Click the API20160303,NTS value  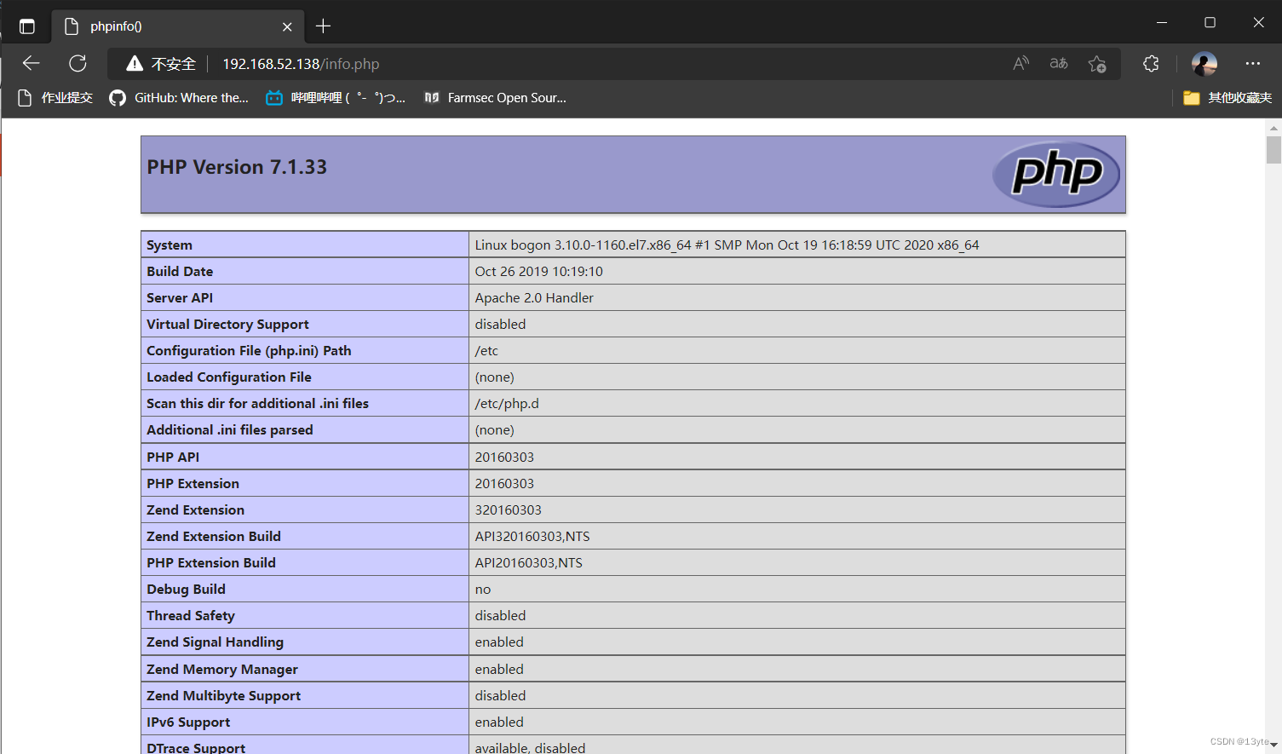529,562
